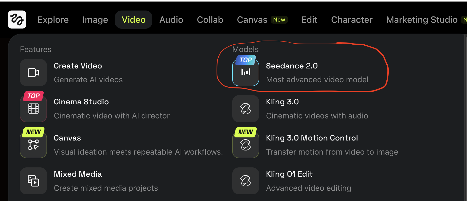Select Kling 3.0 Motion Control model
The height and width of the screenshot is (201, 467).
pos(312,138)
